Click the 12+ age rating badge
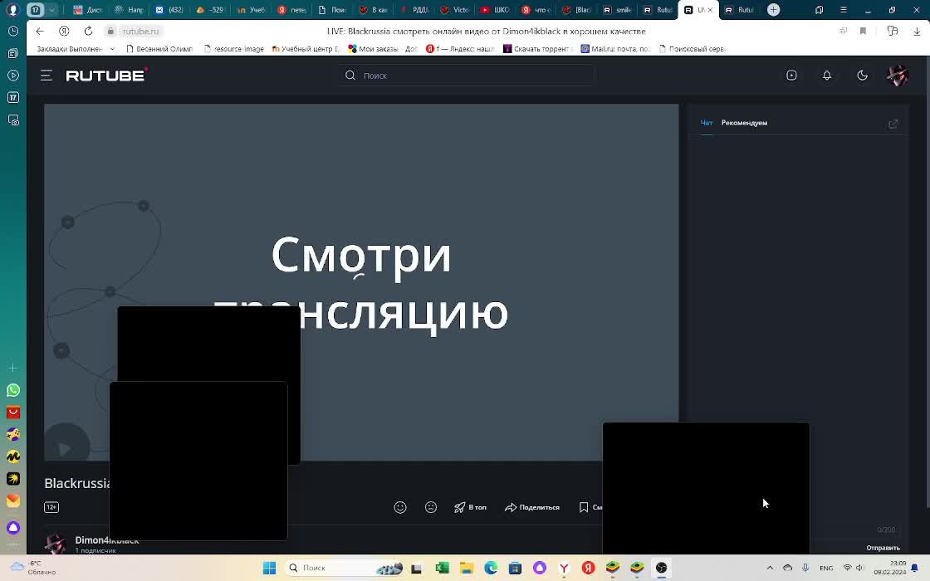The width and height of the screenshot is (930, 581). pyautogui.click(x=51, y=507)
